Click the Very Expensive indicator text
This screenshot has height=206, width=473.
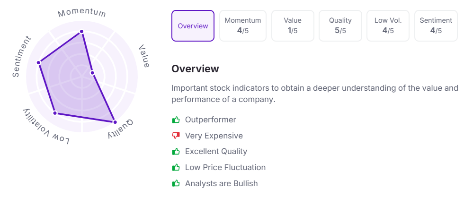pyautogui.click(x=214, y=136)
